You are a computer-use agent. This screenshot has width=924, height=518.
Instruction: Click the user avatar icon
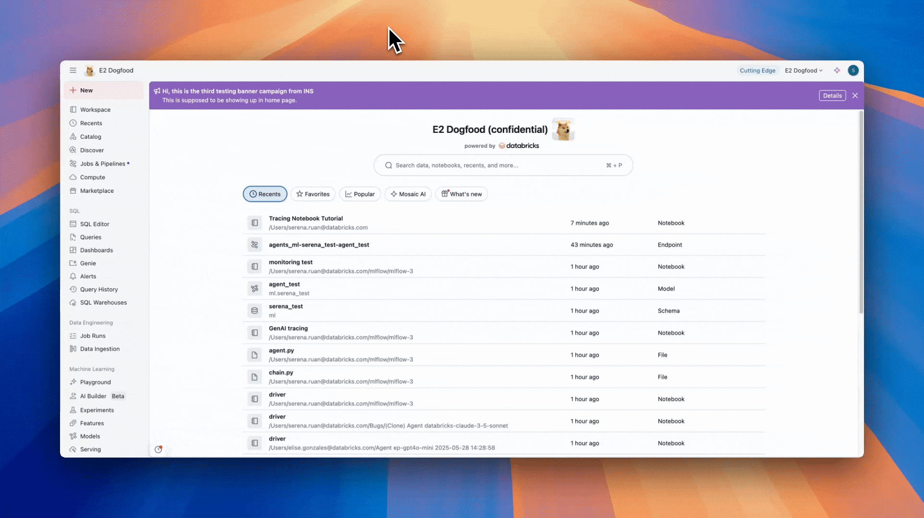[x=853, y=71]
